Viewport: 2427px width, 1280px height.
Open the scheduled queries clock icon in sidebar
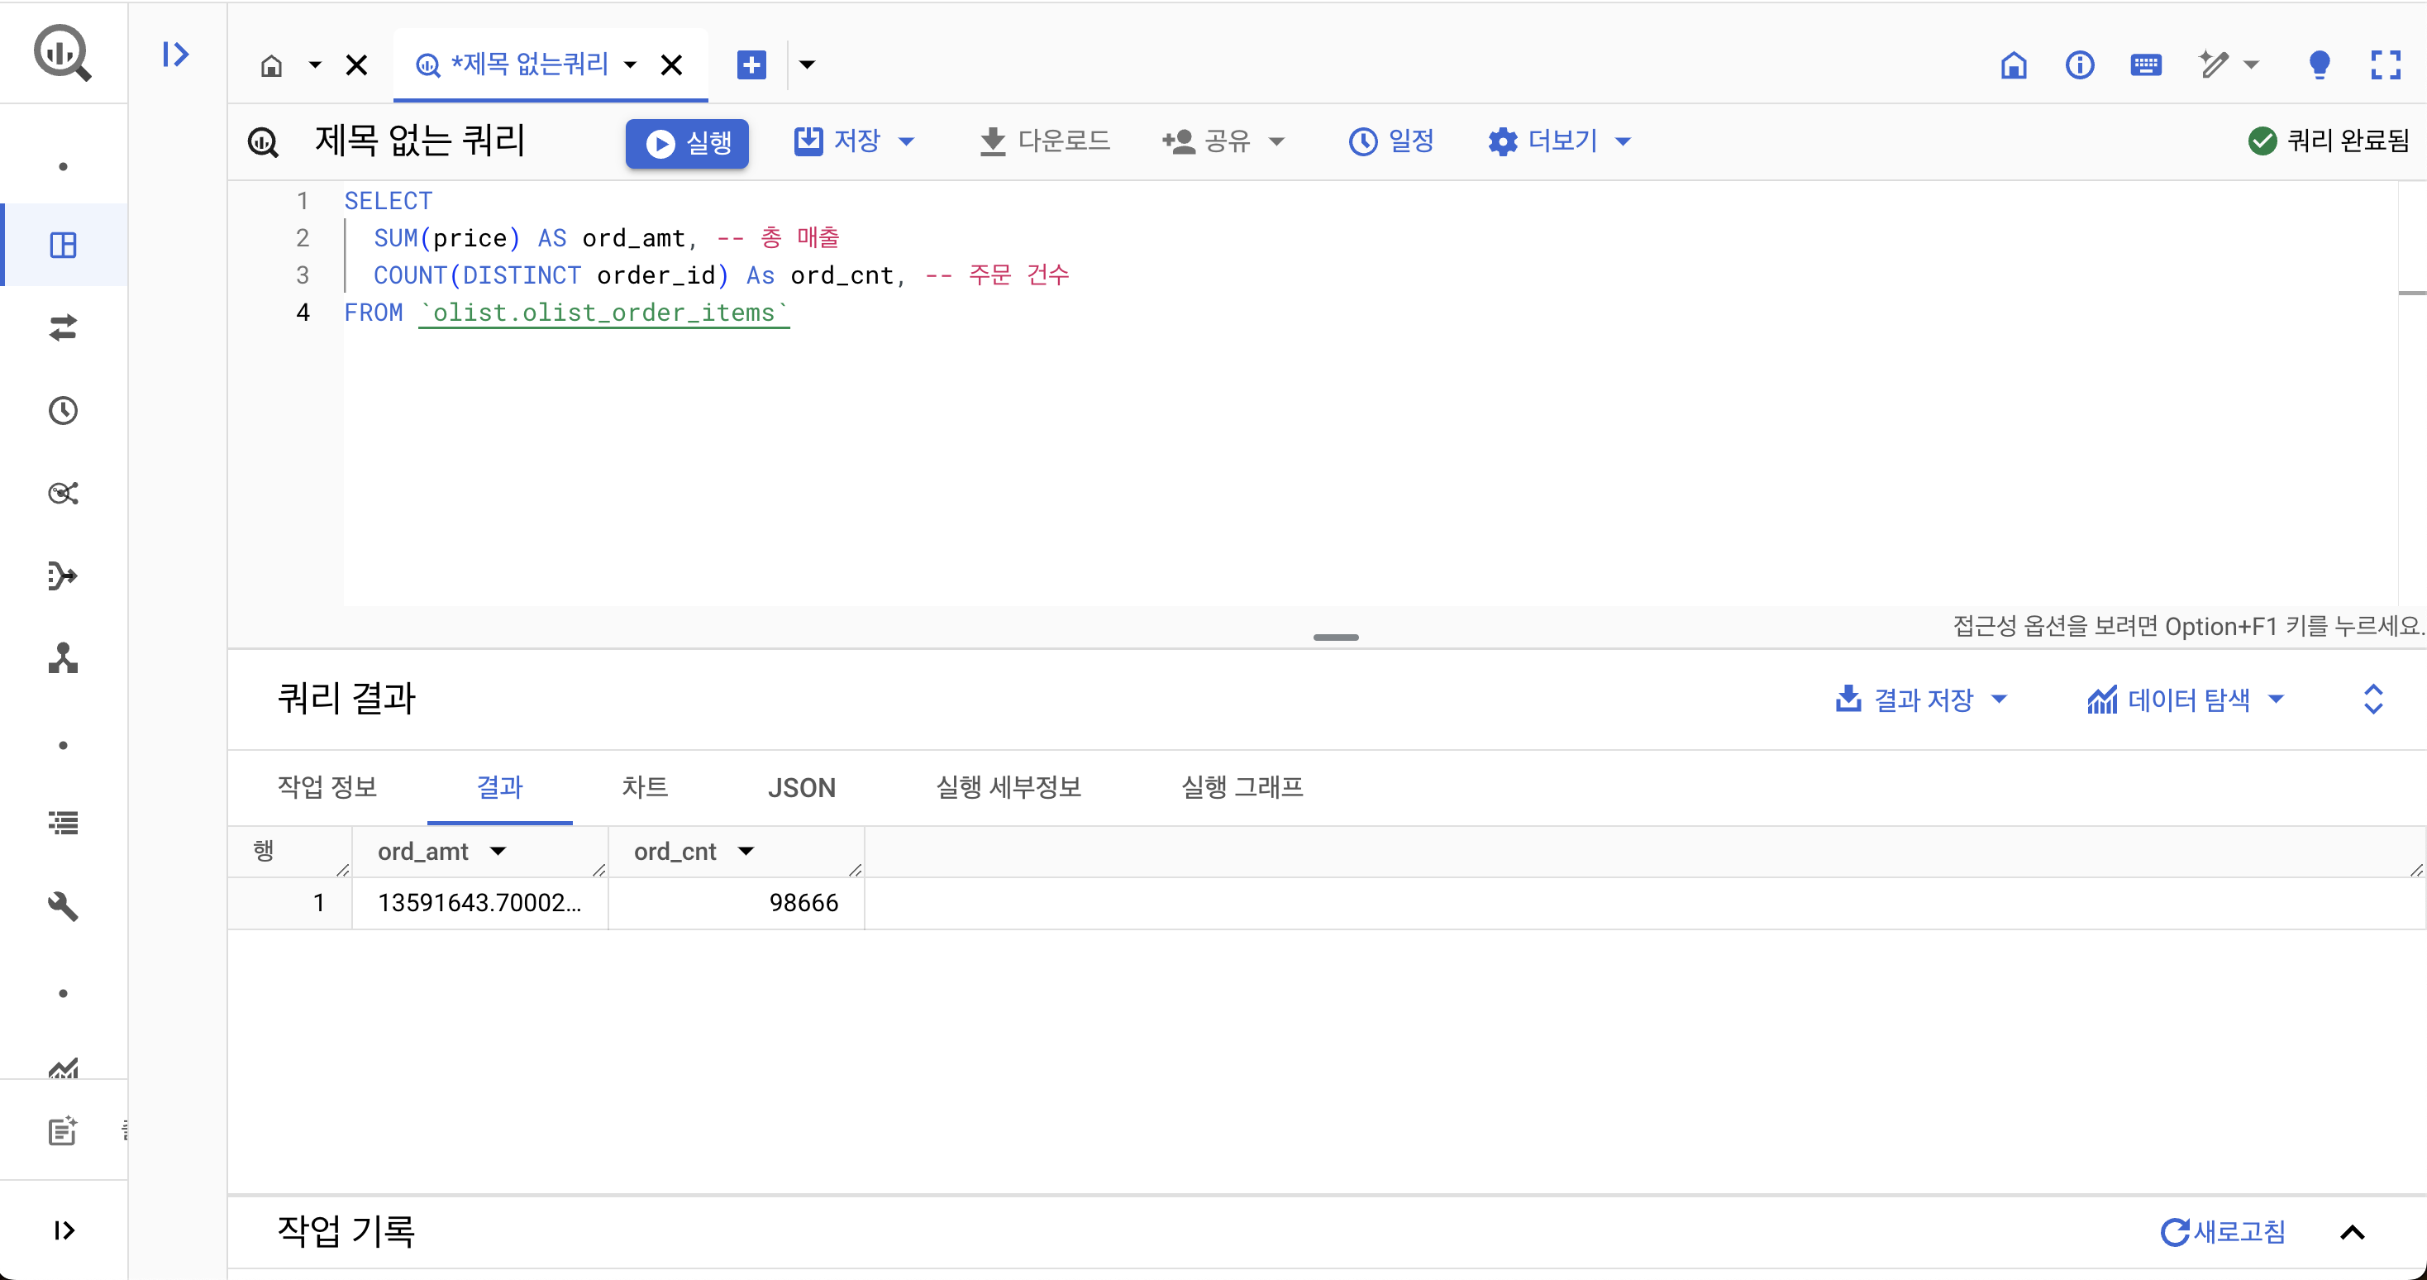tap(63, 411)
